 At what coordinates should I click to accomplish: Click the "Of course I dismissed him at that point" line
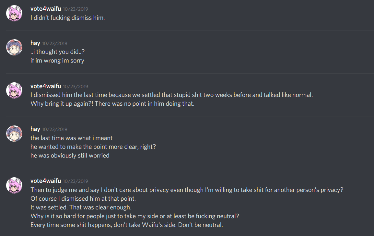(x=83, y=198)
